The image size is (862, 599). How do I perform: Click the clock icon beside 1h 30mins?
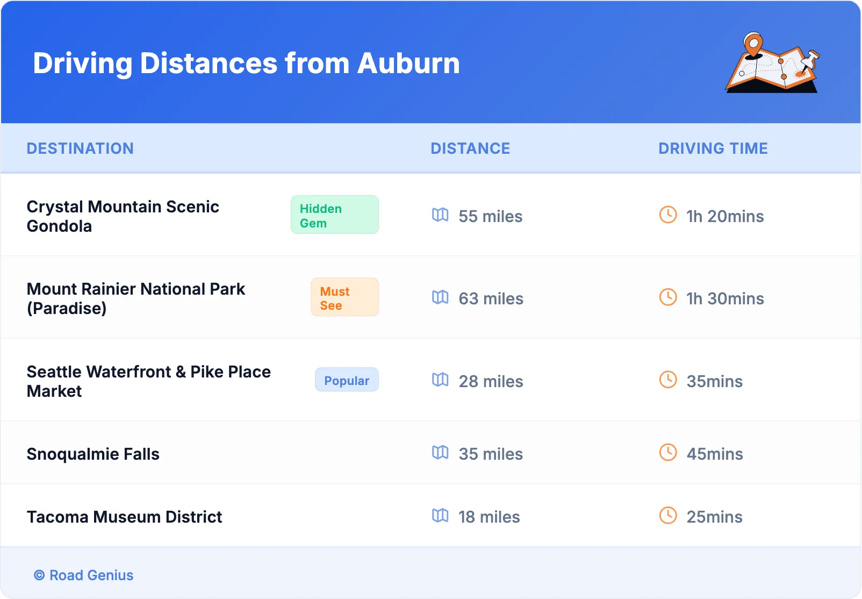(x=668, y=297)
